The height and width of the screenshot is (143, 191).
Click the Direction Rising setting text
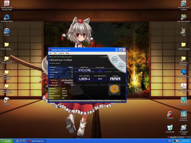click(58, 91)
